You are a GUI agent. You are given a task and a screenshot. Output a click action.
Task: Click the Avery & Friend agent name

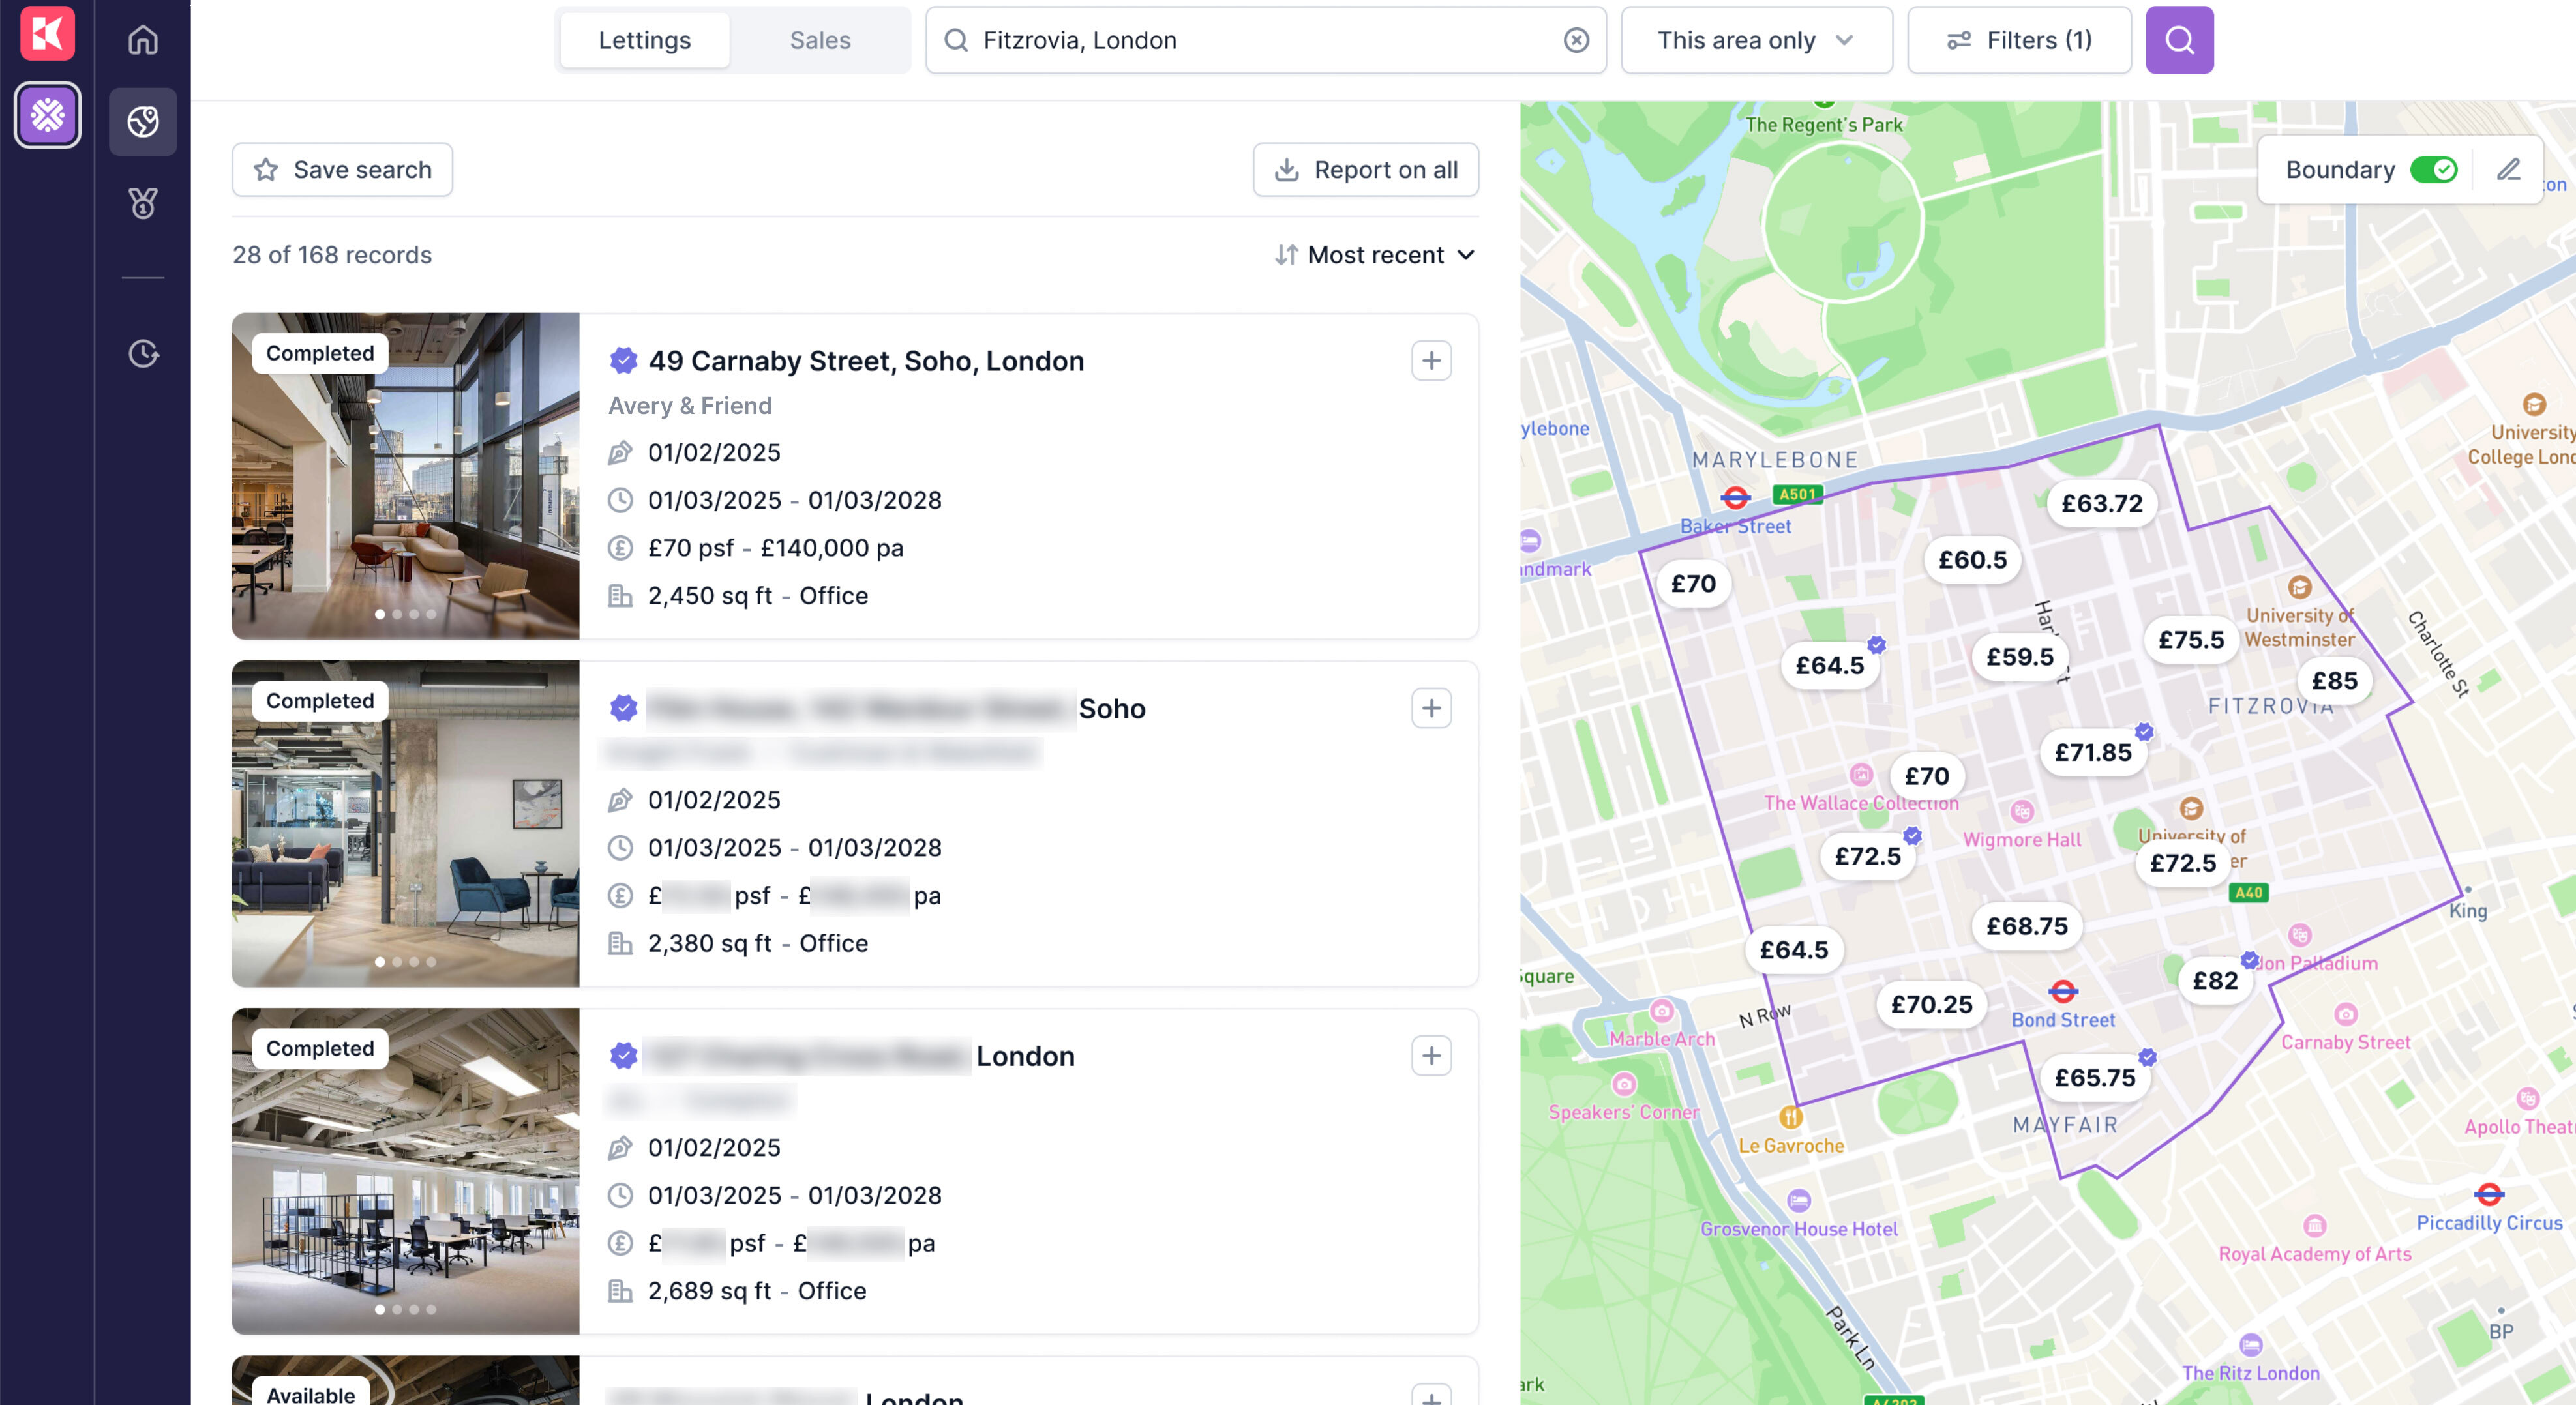pyautogui.click(x=690, y=406)
